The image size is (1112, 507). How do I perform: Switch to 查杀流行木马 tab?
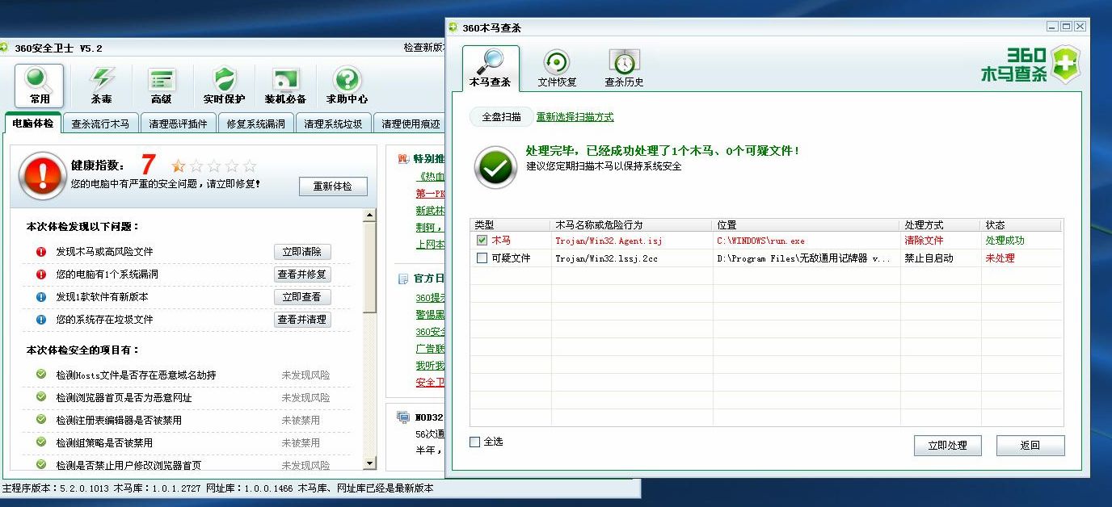(100, 124)
